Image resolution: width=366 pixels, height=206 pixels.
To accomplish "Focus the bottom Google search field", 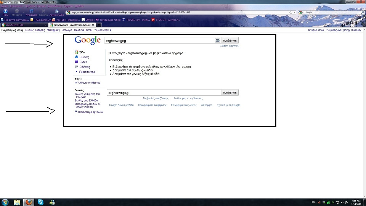I will (164, 93).
